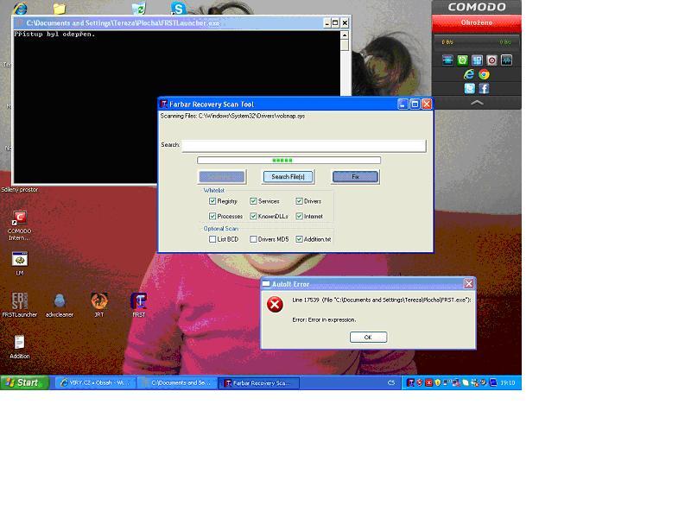Enable the Drivers MD5 optional scan
691x518 pixels.
coord(253,239)
